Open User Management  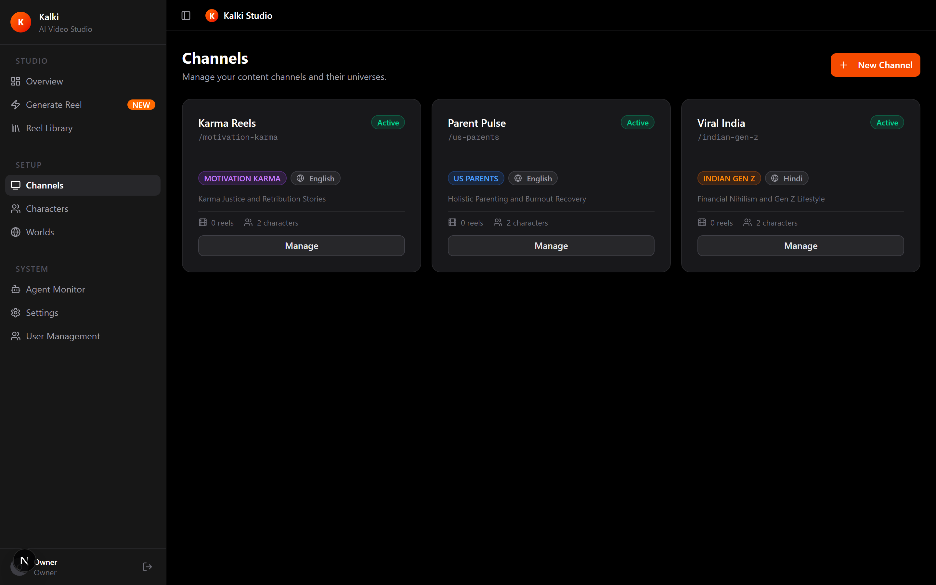coord(83,336)
